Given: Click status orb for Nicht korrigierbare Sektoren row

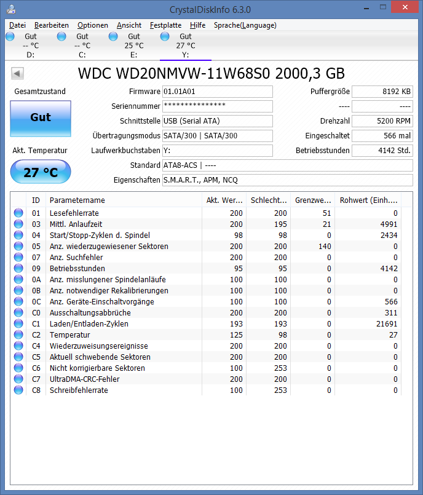Looking at the screenshot, I should (18, 368).
